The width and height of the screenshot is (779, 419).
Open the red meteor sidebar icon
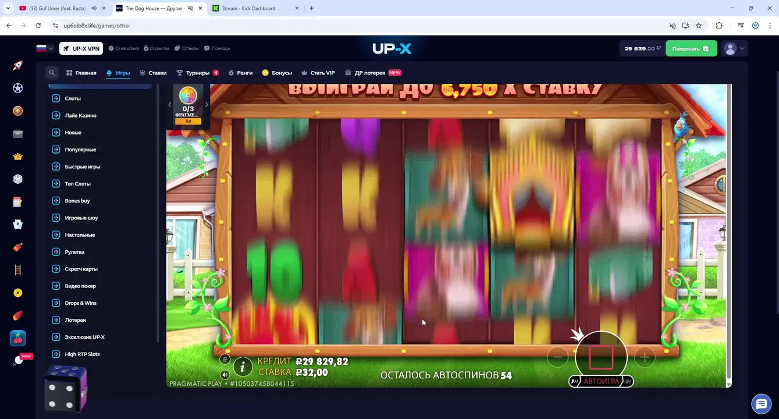tap(18, 315)
